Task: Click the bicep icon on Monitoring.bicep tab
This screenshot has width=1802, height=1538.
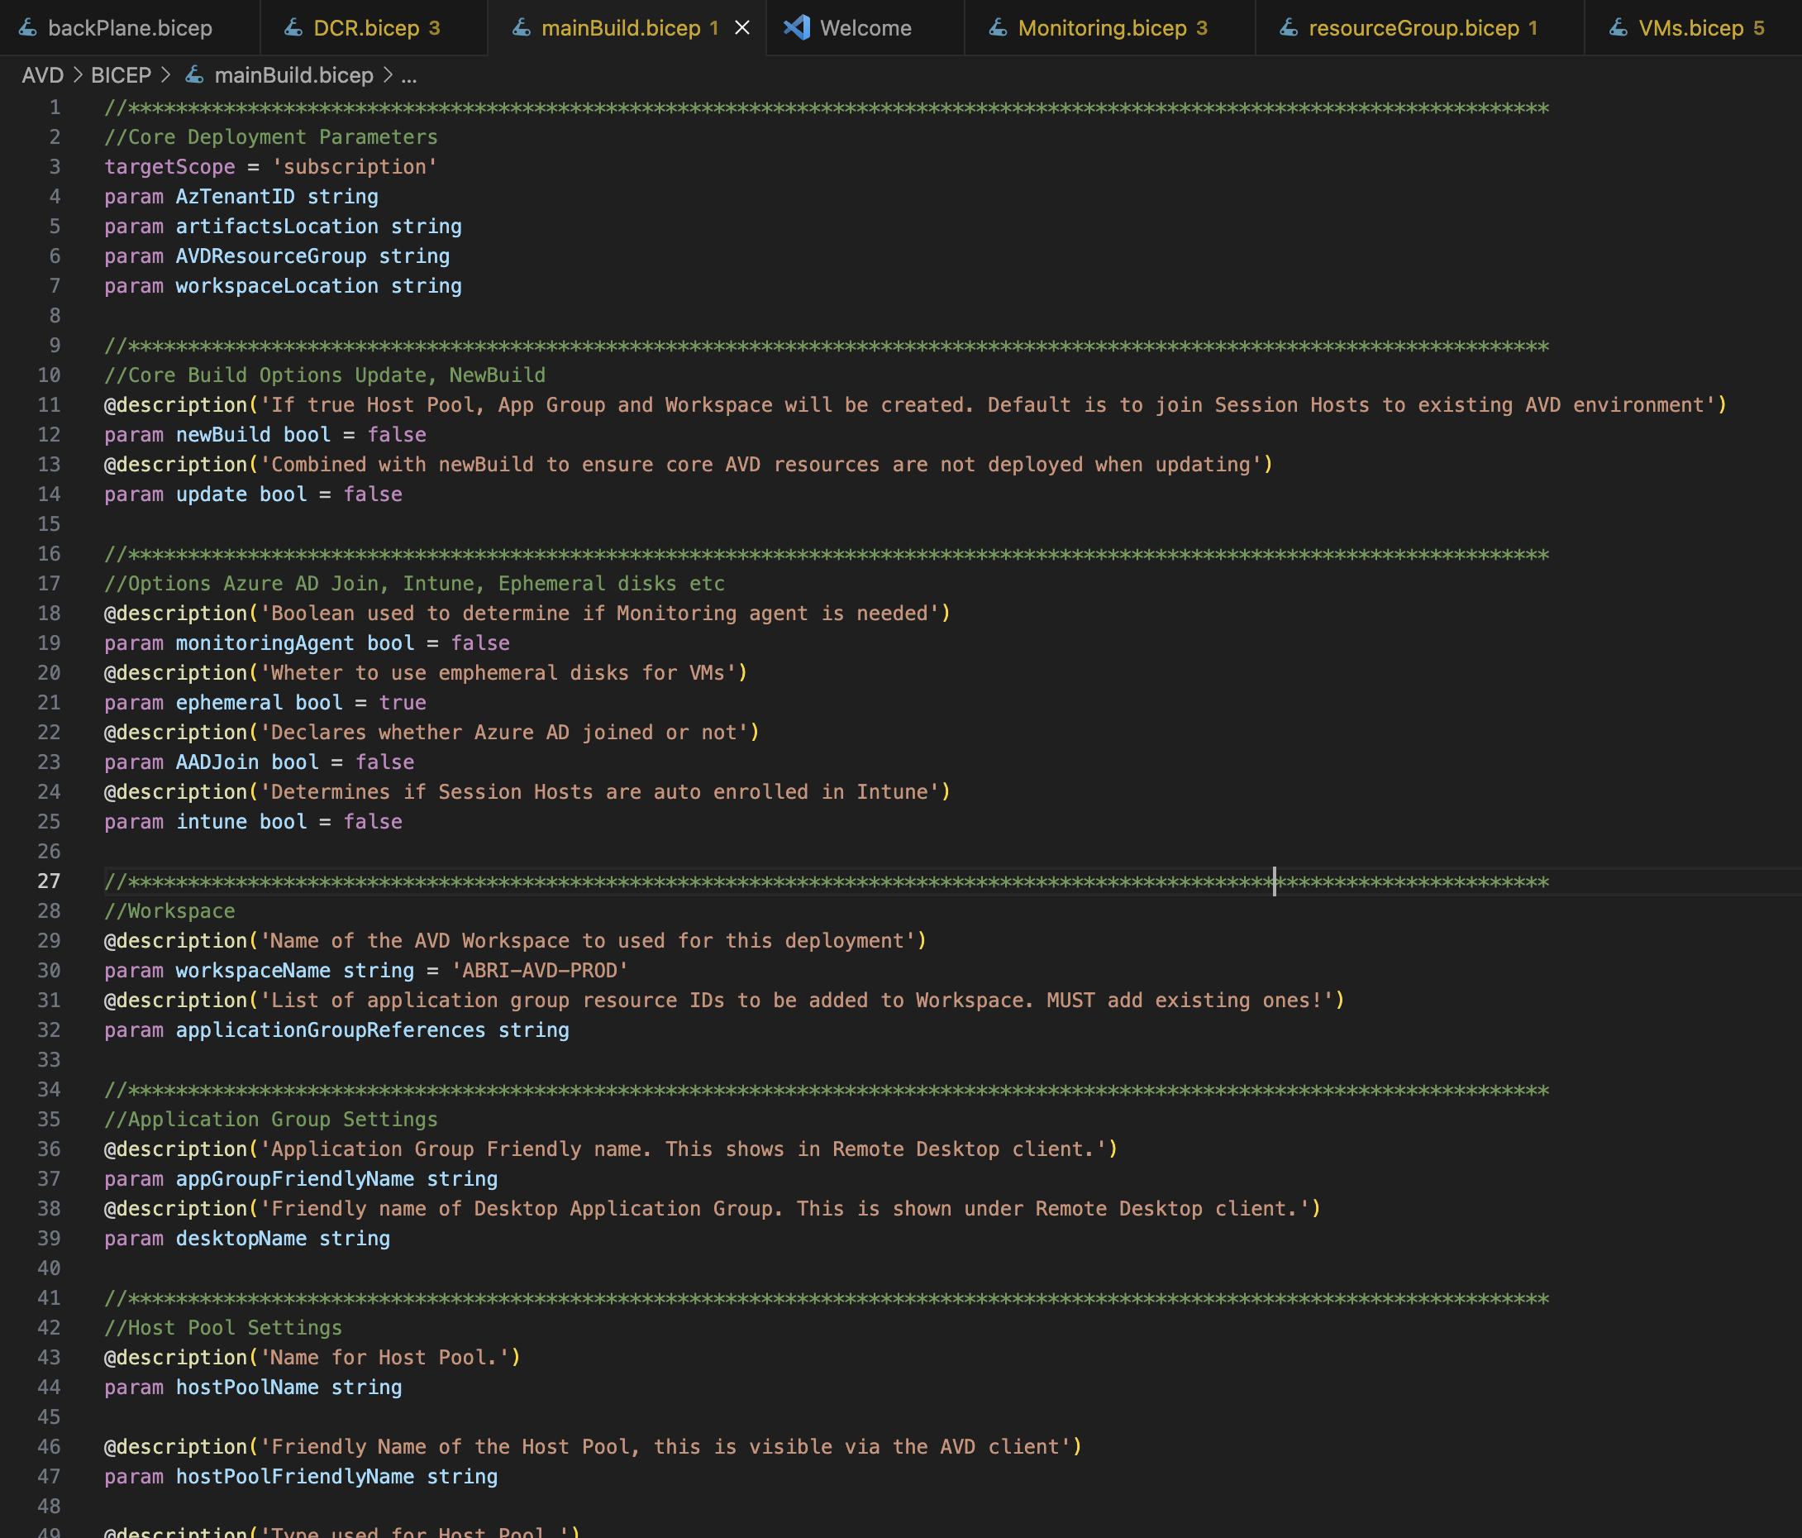Action: (999, 28)
